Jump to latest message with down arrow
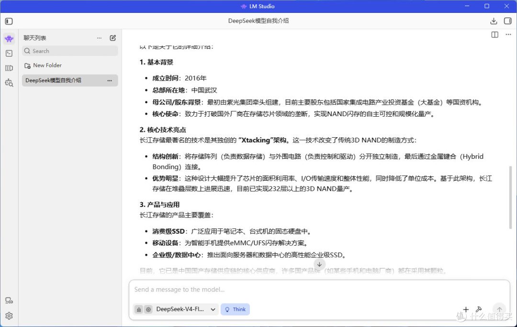This screenshot has height=327, width=517. [319, 264]
